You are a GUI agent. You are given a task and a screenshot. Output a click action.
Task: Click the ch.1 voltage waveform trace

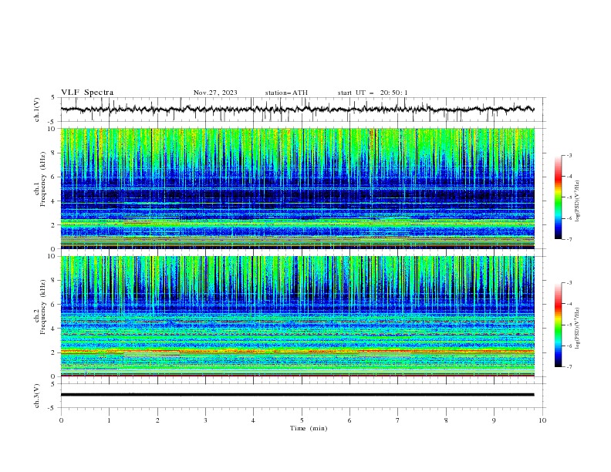(298, 110)
